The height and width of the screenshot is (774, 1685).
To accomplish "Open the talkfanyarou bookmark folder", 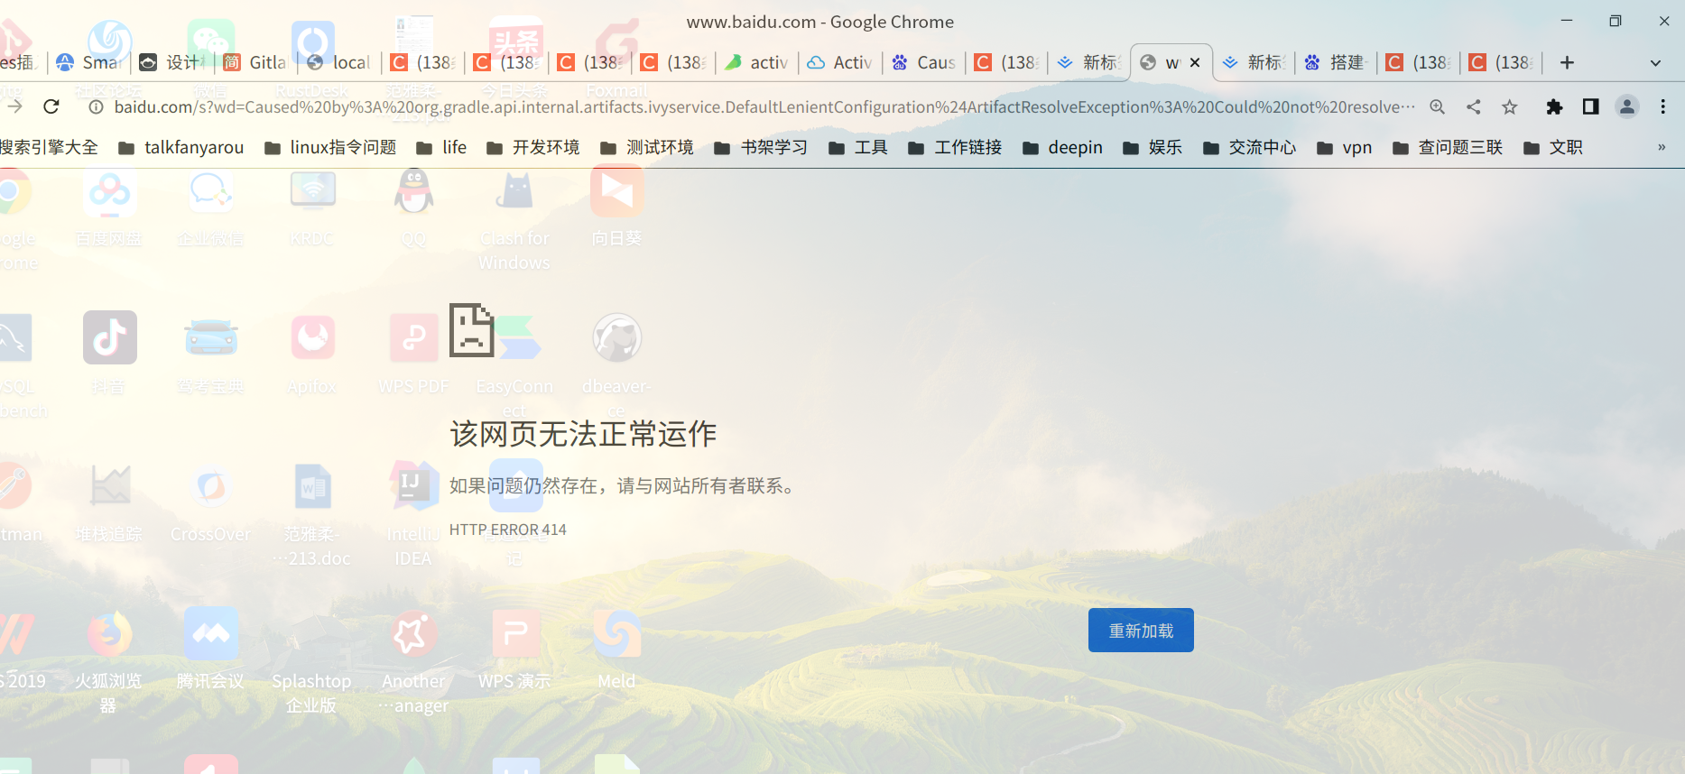I will [x=181, y=147].
